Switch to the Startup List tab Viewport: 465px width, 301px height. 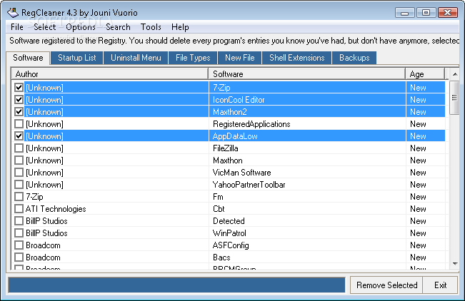(77, 58)
